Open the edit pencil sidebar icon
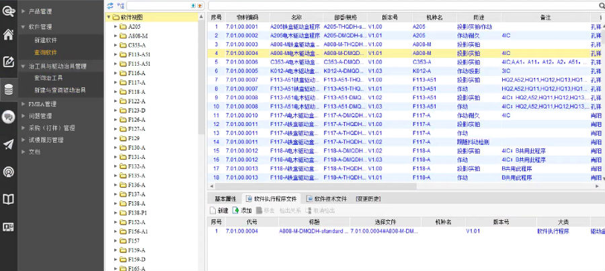605x271 pixels. coord(8,62)
